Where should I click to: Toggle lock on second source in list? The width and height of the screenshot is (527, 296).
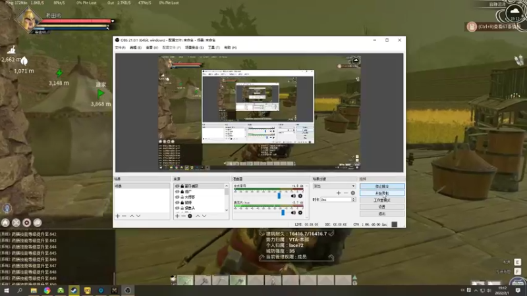click(x=182, y=191)
